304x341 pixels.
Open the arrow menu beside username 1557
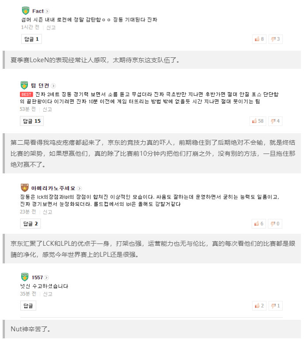click(x=46, y=277)
